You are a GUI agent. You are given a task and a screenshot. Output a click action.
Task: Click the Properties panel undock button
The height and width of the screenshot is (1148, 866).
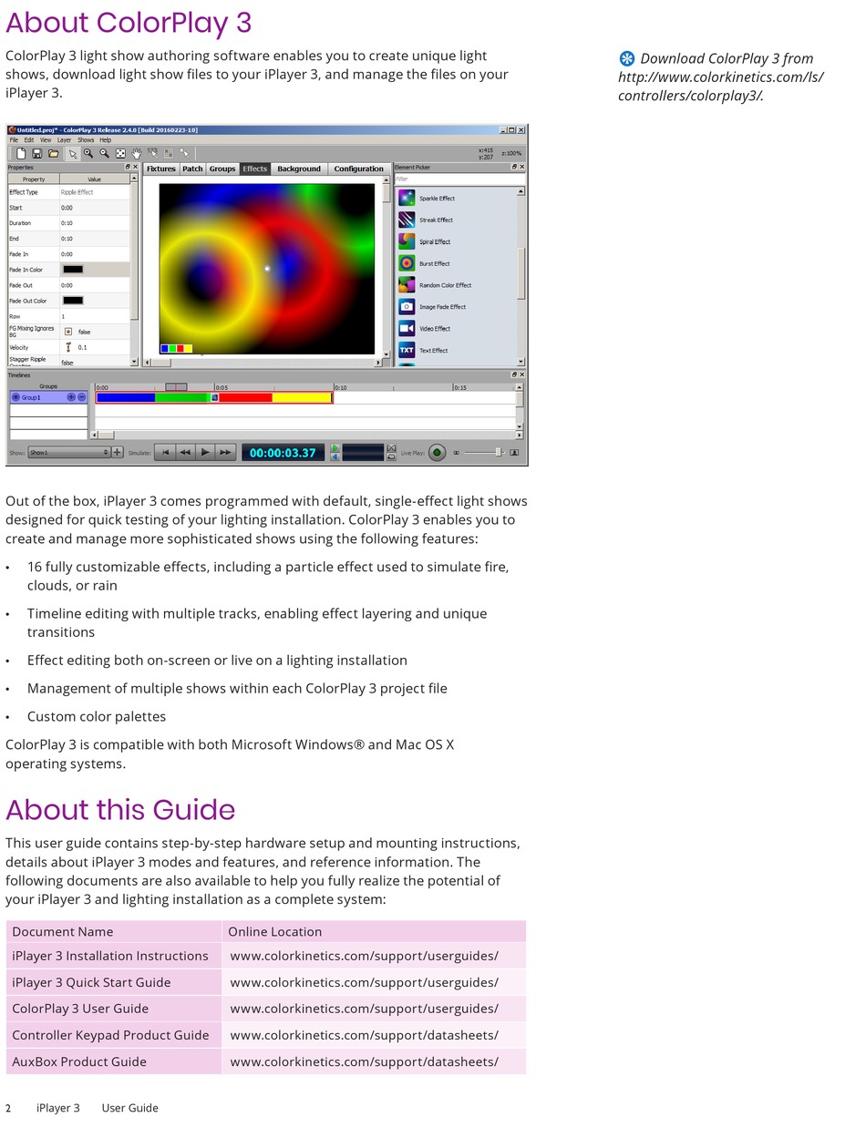[128, 167]
